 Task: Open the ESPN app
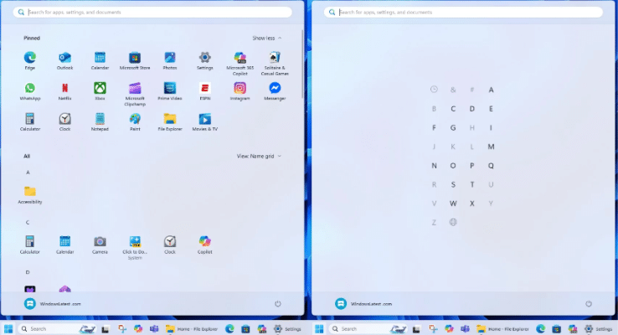pyautogui.click(x=205, y=91)
